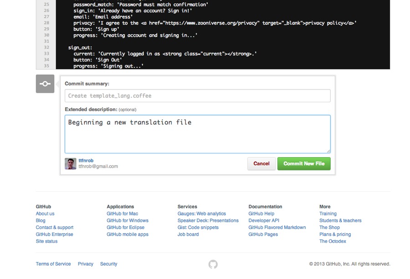
Task: Click the GitHub Octocat logo in footer
Action: [x=213, y=264]
